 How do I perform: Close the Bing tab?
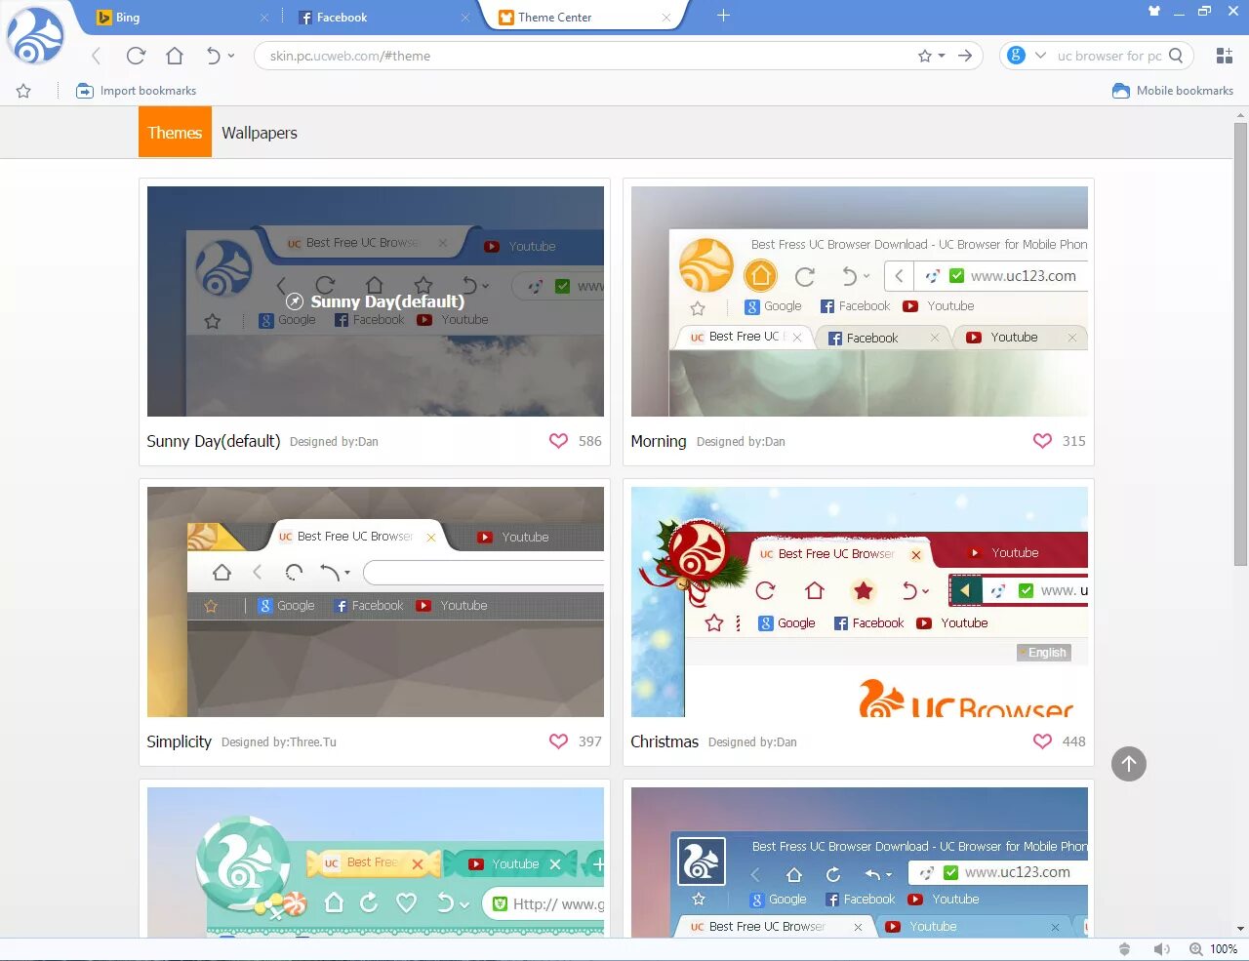click(x=264, y=18)
